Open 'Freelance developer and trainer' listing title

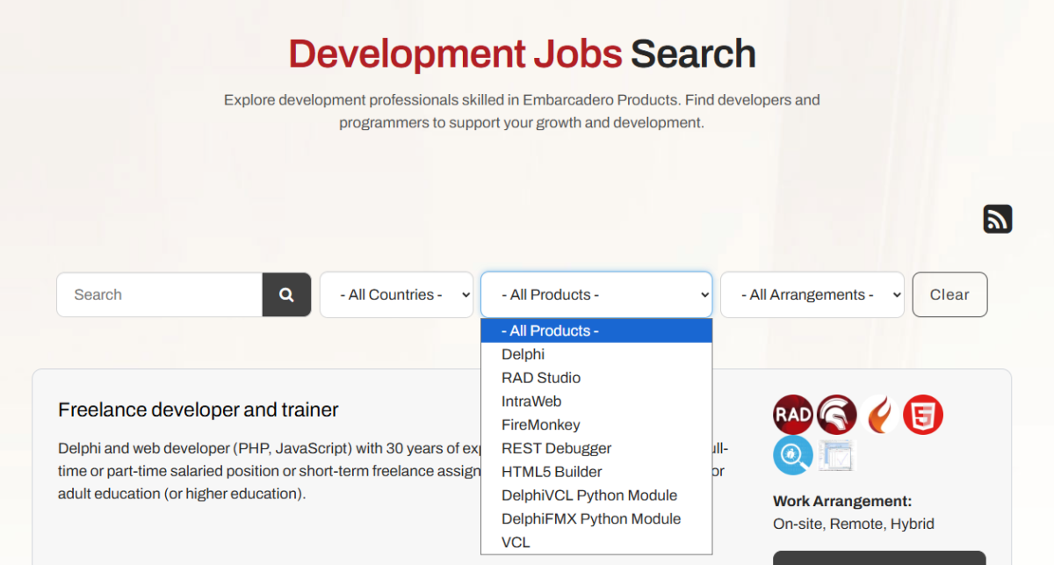(x=199, y=409)
